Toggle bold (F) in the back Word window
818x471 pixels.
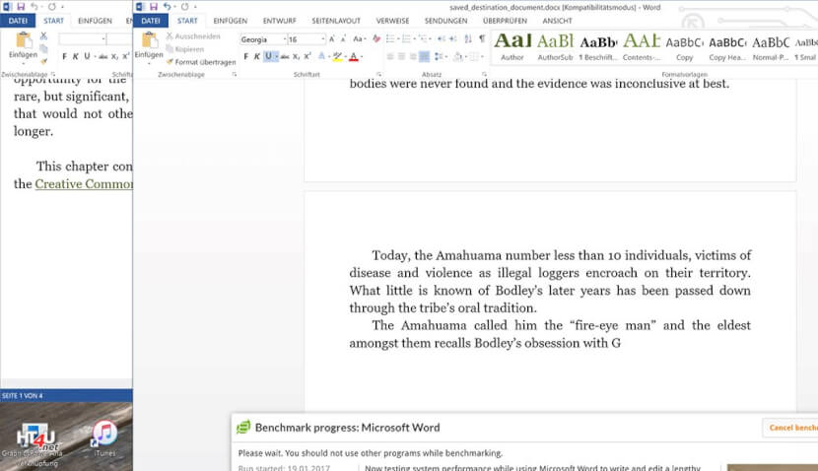pyautogui.click(x=64, y=56)
